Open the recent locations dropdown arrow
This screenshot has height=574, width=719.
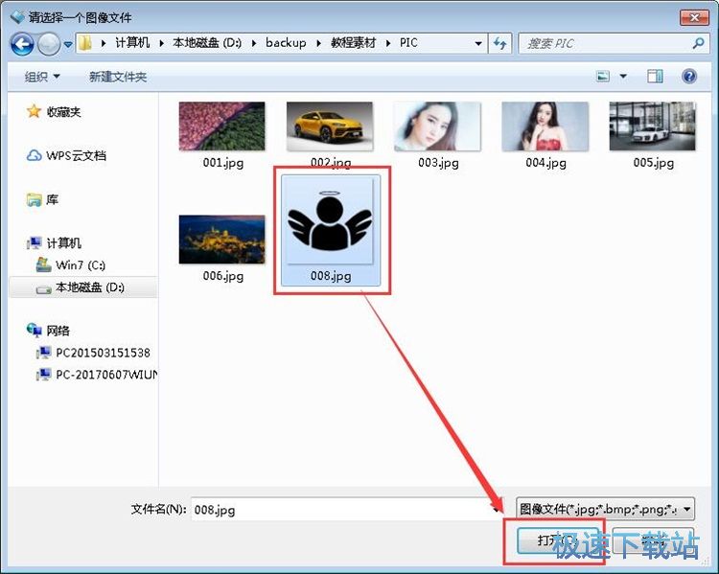68,44
